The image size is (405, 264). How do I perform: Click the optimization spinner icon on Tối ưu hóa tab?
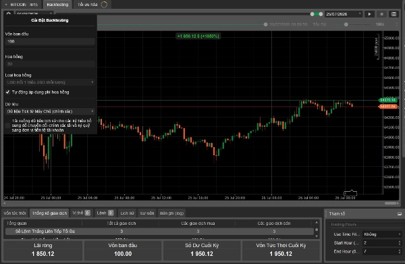104,5
